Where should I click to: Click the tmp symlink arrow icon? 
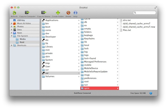point(43,63)
